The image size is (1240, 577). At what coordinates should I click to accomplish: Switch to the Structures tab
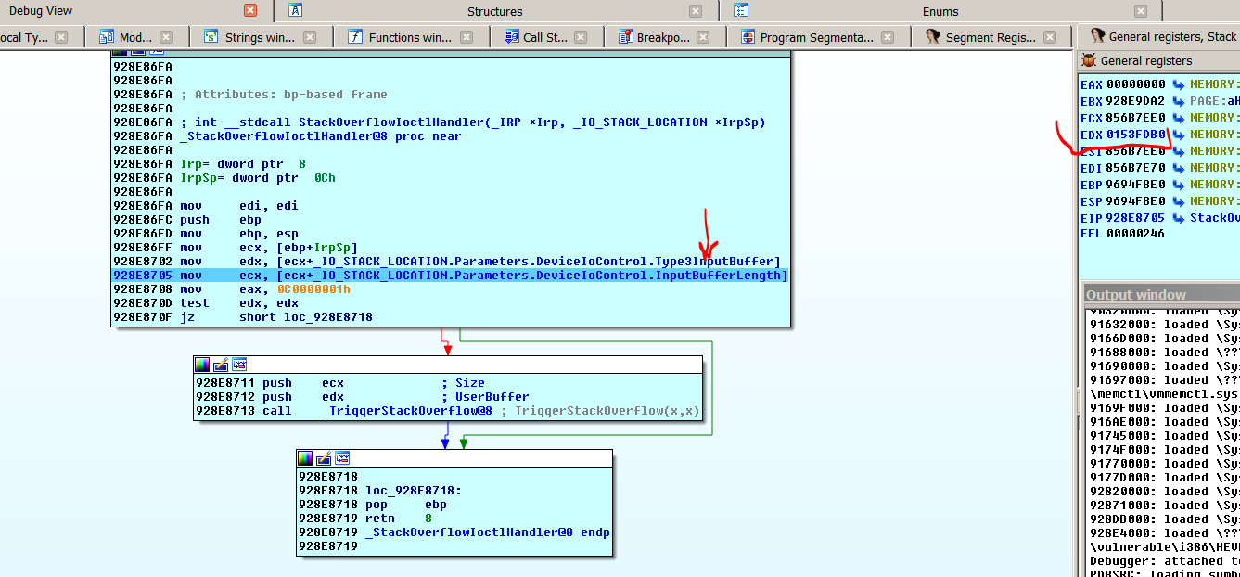[x=494, y=11]
